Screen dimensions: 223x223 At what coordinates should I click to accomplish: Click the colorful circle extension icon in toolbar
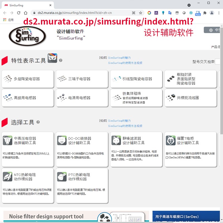[x=149, y=13]
